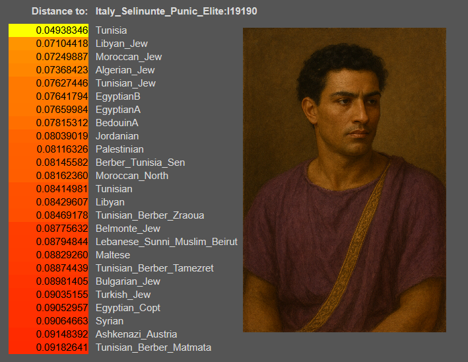Select the Jordanian label
The height and width of the screenshot is (362, 468).
point(117,136)
